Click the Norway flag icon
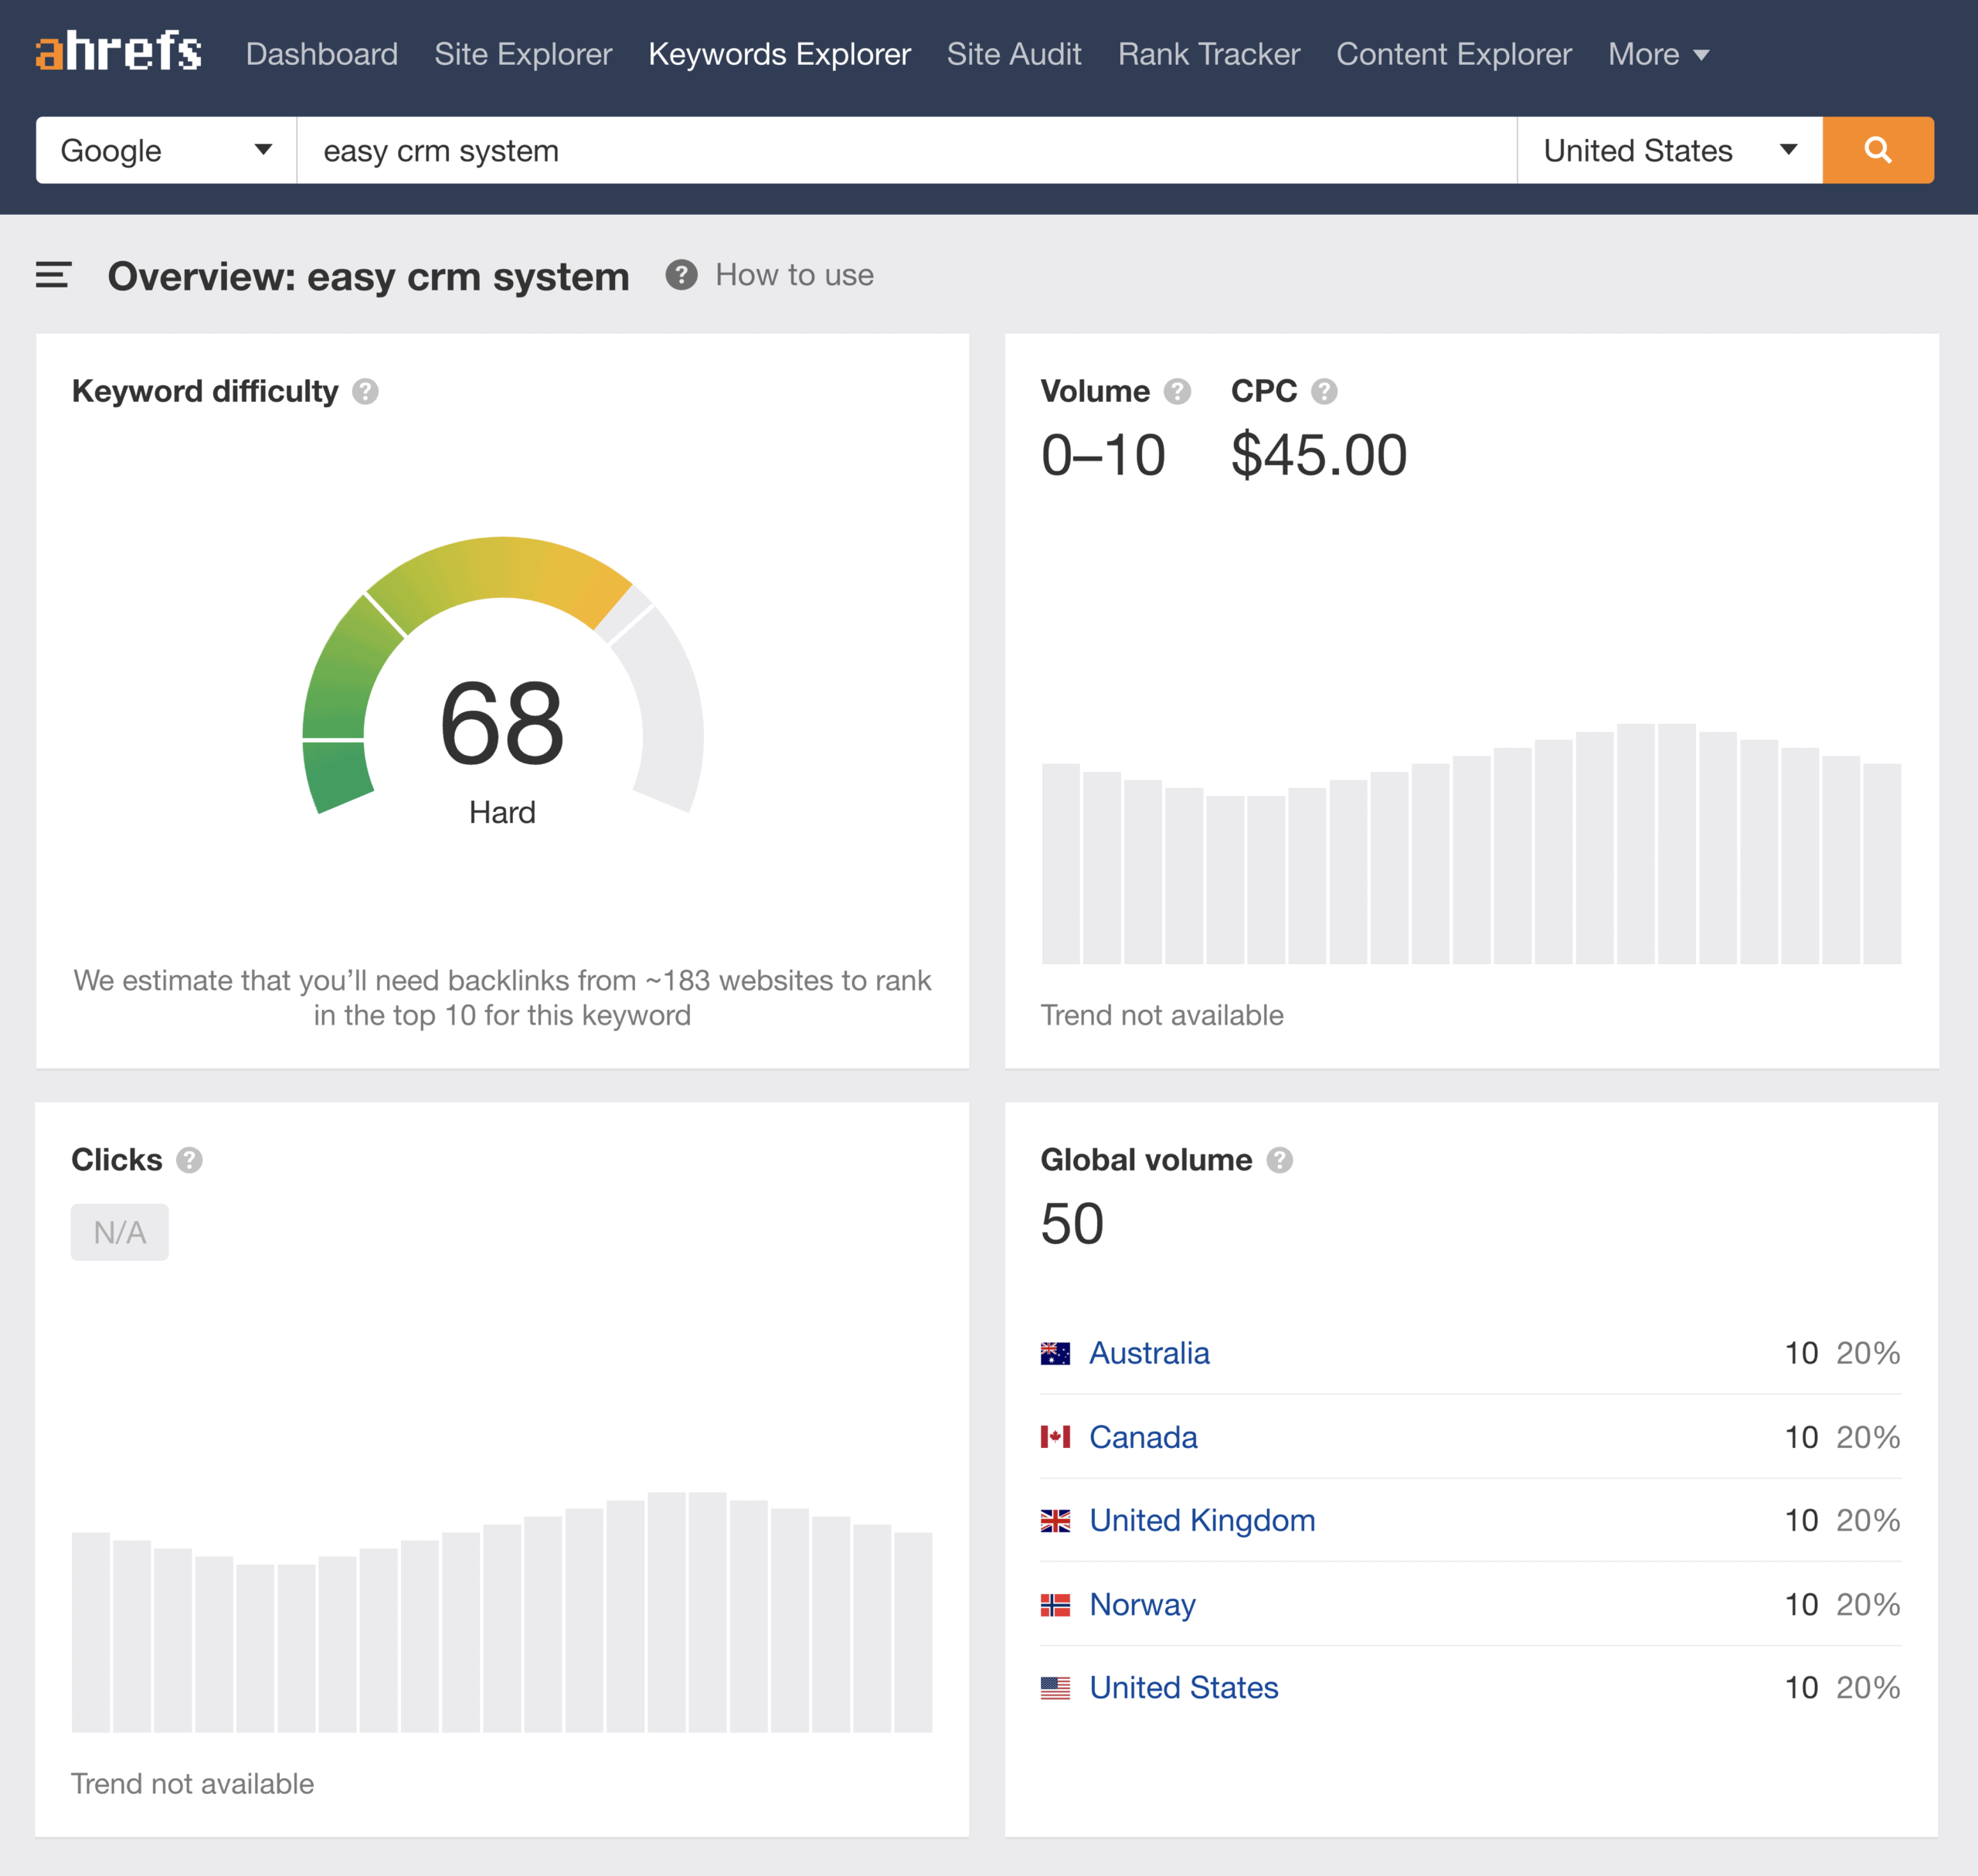 coord(1055,1605)
